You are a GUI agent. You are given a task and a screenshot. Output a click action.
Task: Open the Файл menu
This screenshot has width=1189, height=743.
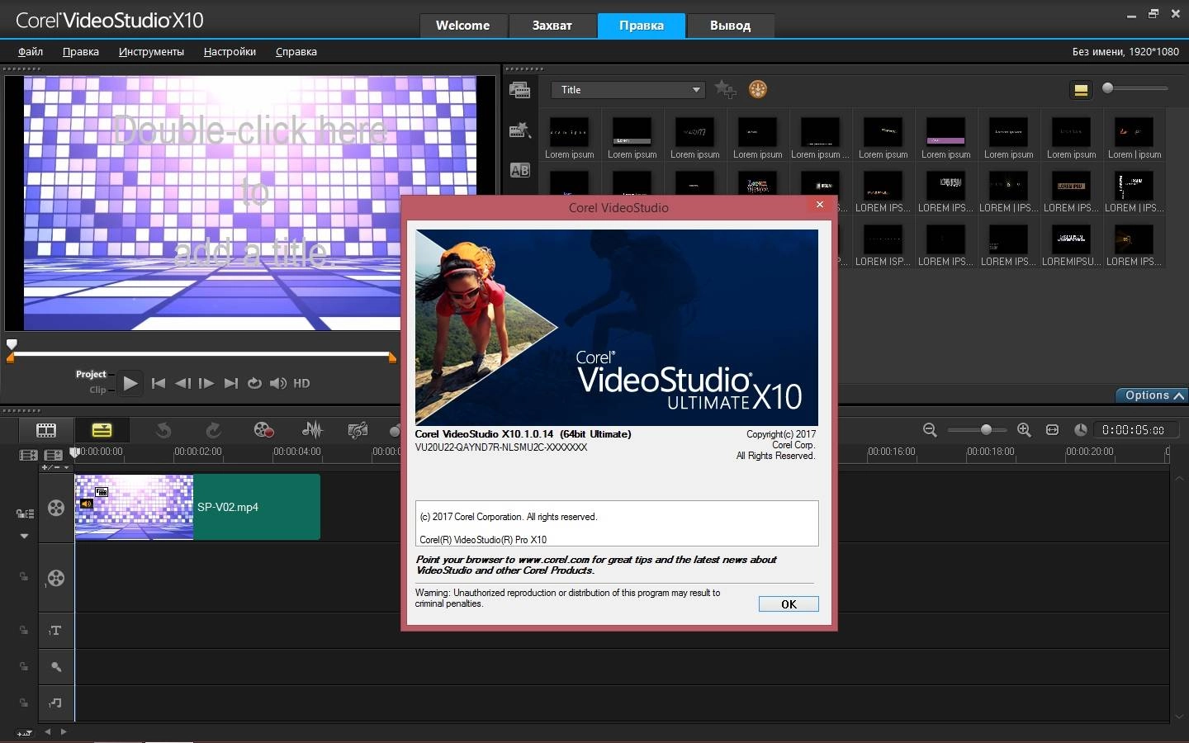point(31,51)
